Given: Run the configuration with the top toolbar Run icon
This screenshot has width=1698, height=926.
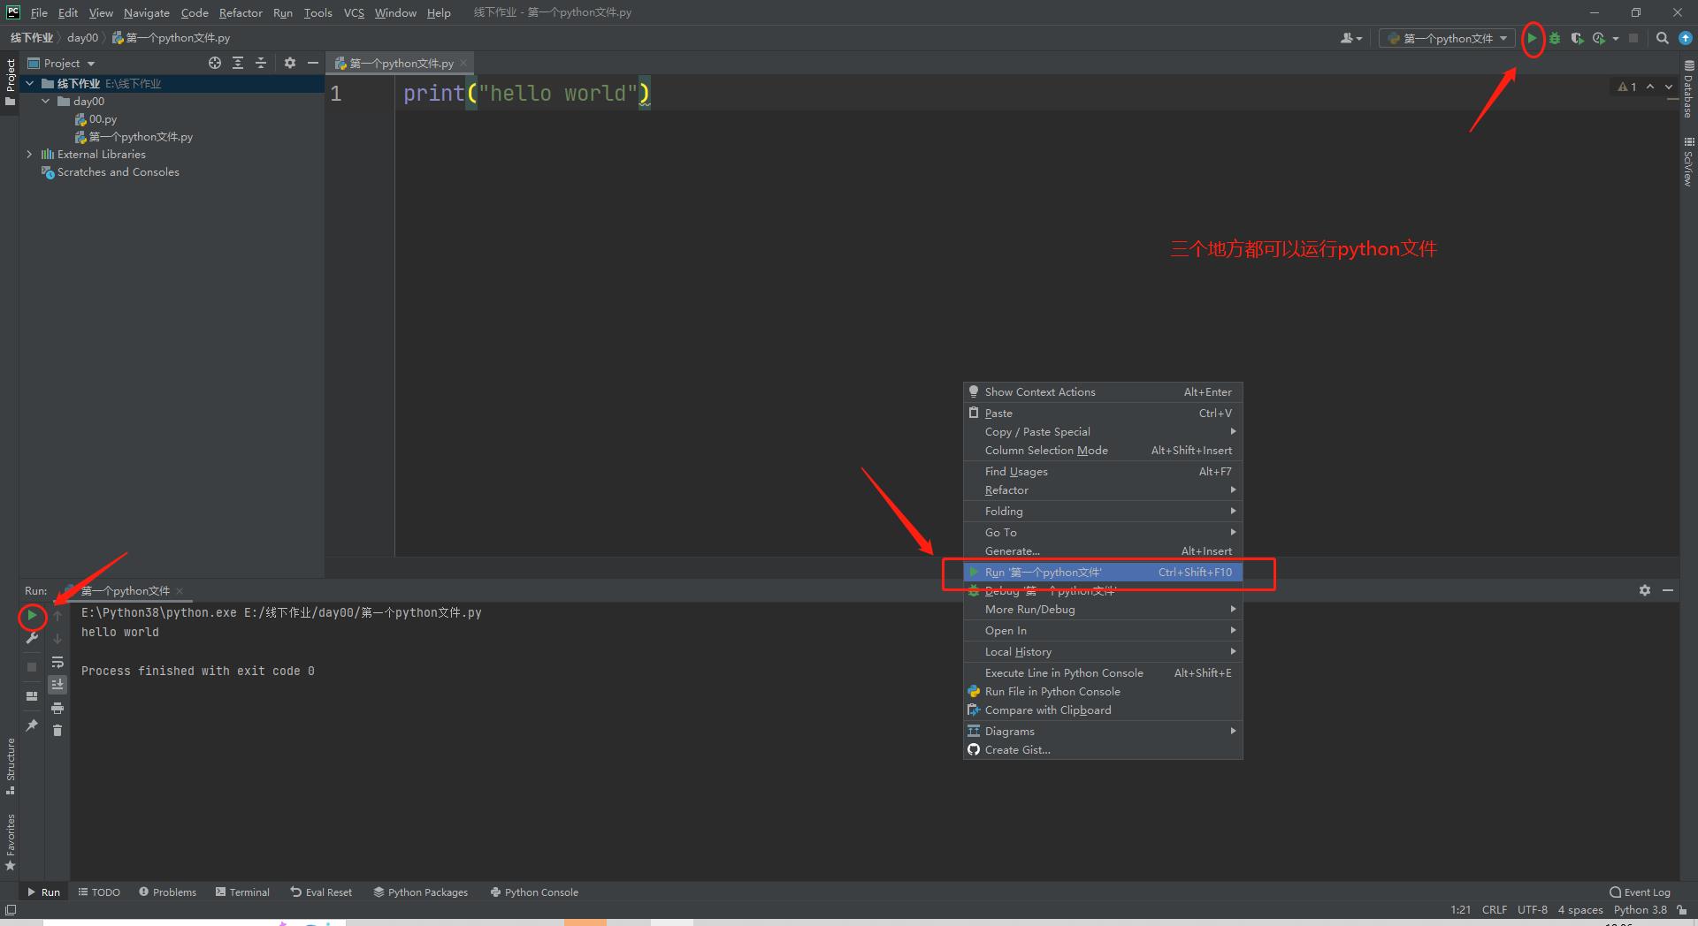Looking at the screenshot, I should point(1532,38).
